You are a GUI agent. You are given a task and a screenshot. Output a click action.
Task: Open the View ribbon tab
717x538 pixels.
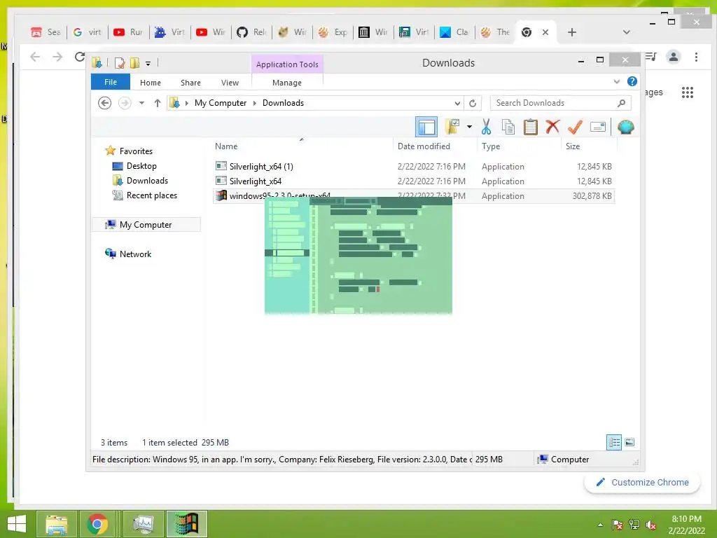click(x=230, y=83)
